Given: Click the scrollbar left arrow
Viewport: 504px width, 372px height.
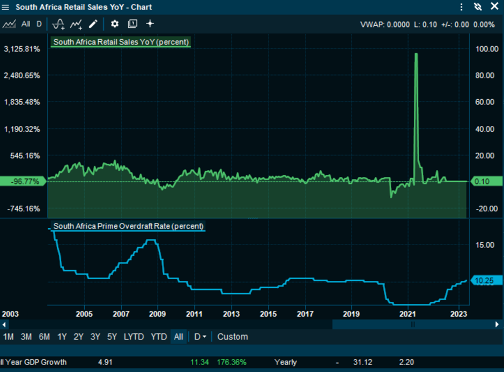Looking at the screenshot, I should pyautogui.click(x=4, y=324).
